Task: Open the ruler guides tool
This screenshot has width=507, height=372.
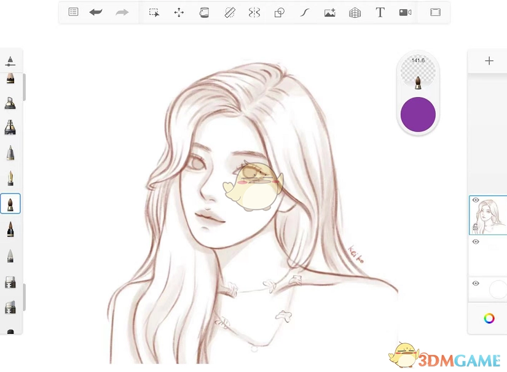Action: click(x=230, y=12)
